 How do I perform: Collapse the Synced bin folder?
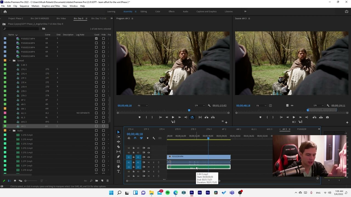[10, 60]
